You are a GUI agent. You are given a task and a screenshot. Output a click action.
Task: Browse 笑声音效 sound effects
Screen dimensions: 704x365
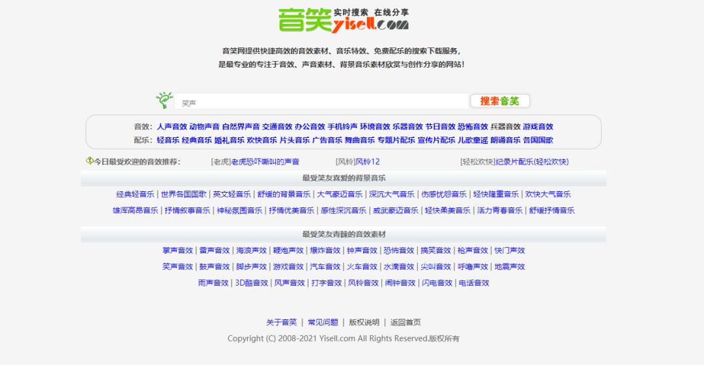click(x=177, y=266)
